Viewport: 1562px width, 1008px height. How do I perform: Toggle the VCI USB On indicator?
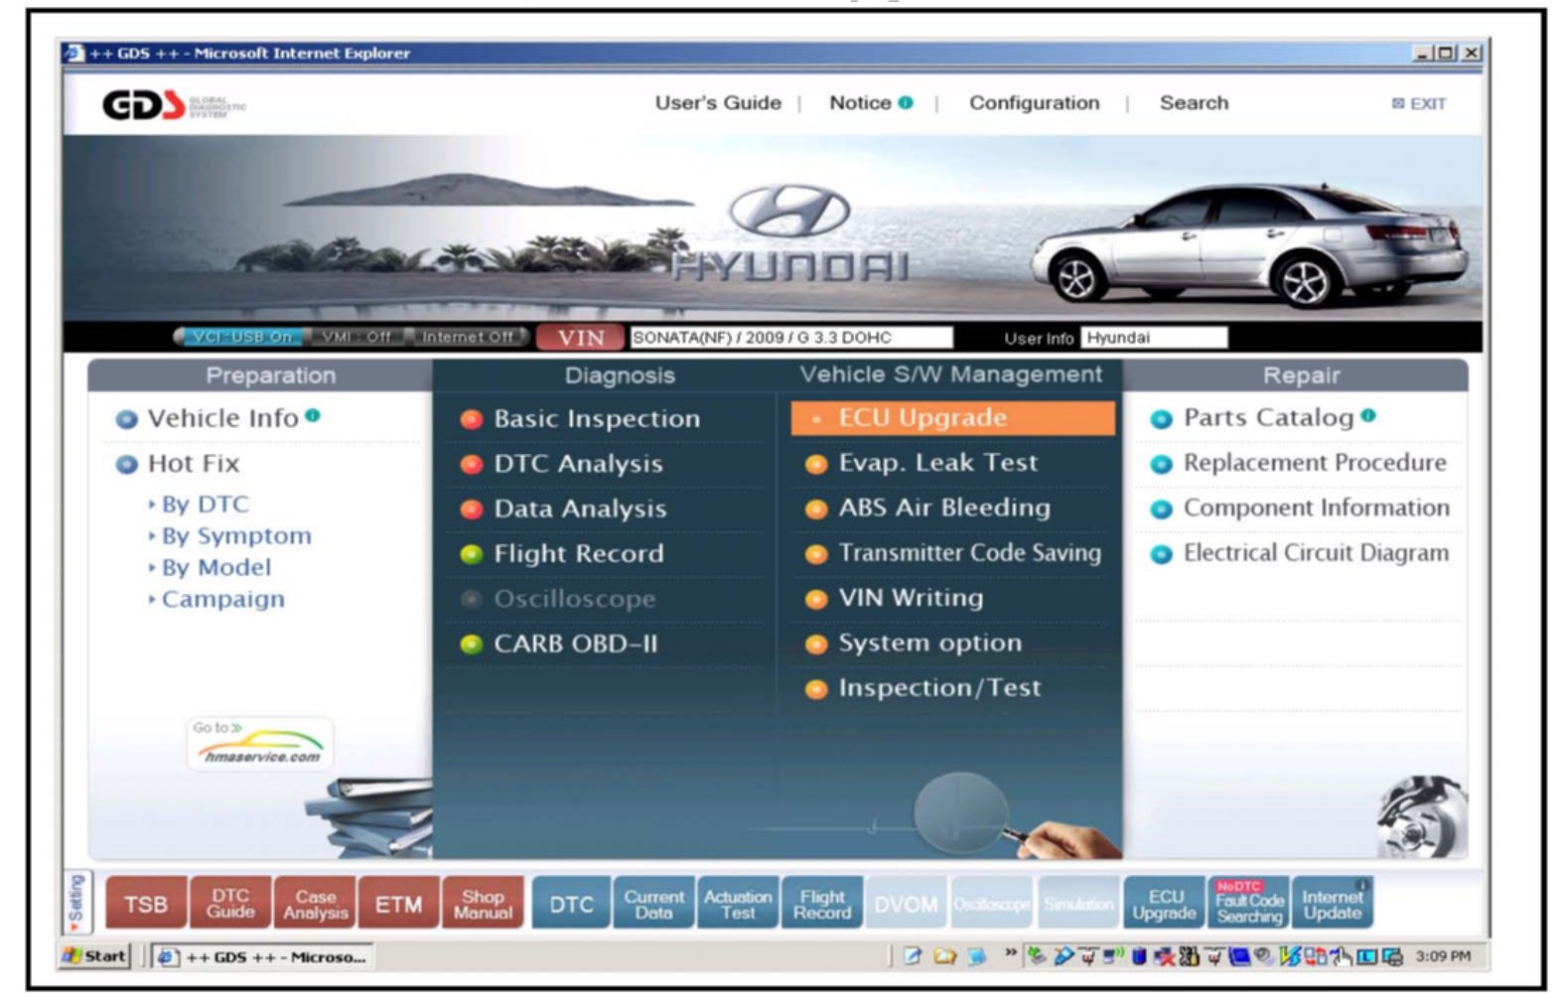pos(241,338)
